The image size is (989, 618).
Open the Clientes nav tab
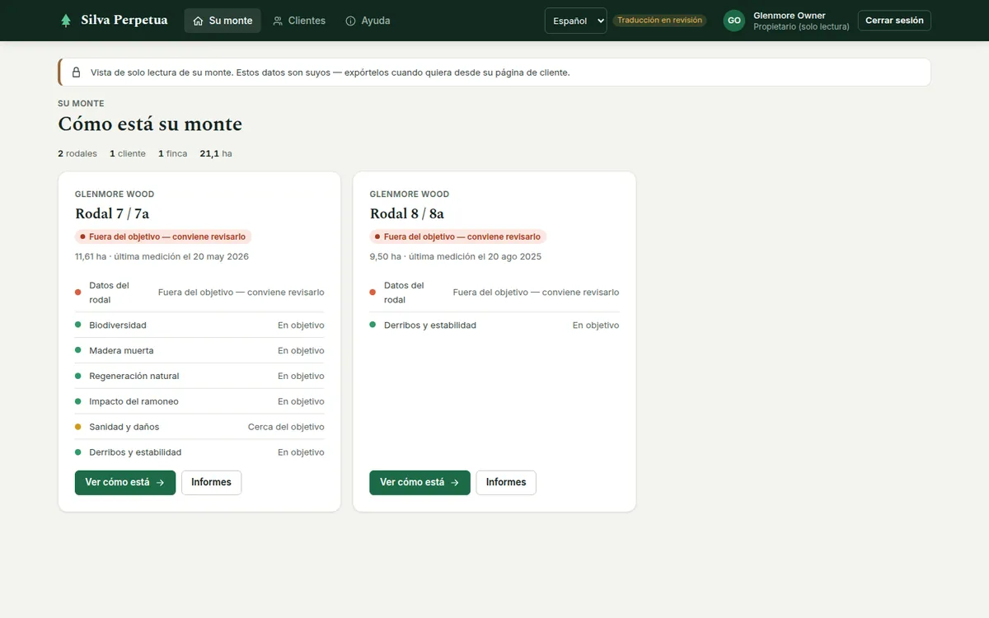tap(299, 21)
